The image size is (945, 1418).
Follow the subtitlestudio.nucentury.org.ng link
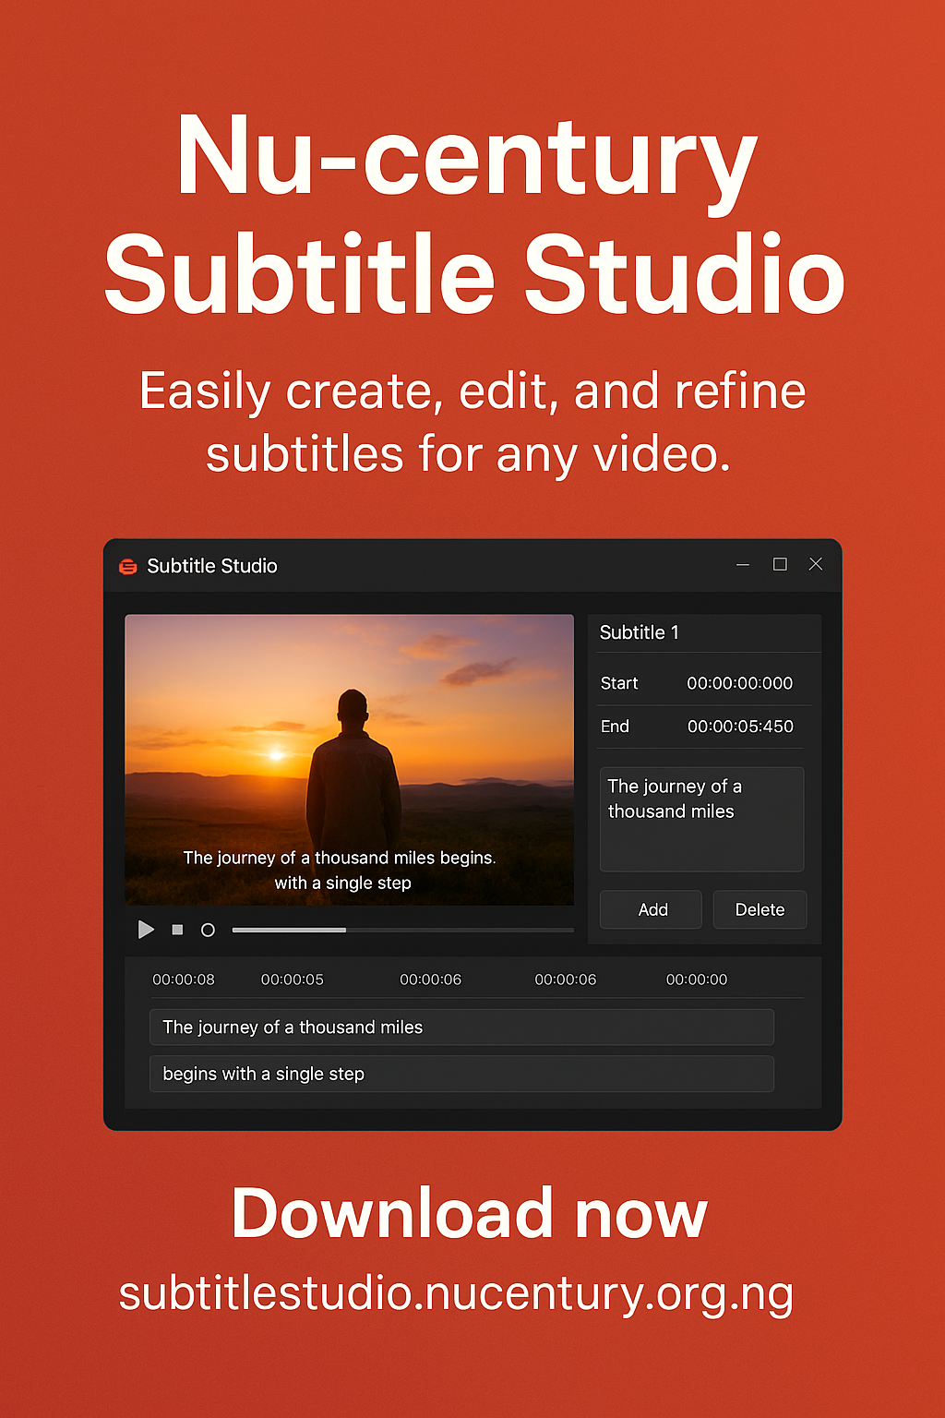[456, 1292]
